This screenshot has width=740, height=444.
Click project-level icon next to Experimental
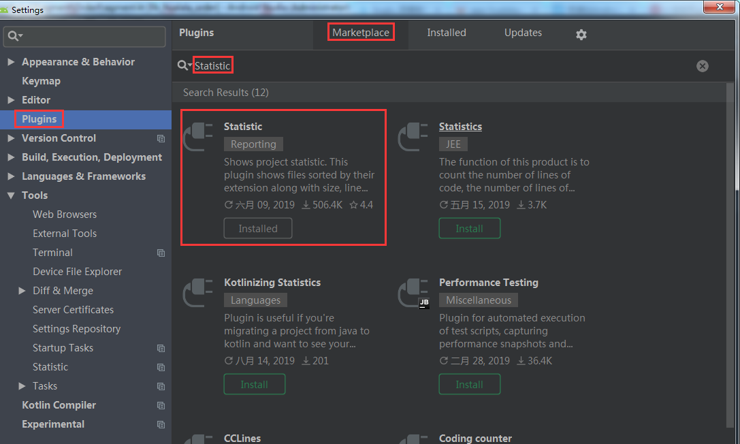(161, 424)
